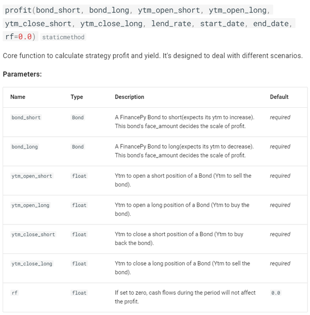Click the ytm_close_long parameter code

pos(32,264)
